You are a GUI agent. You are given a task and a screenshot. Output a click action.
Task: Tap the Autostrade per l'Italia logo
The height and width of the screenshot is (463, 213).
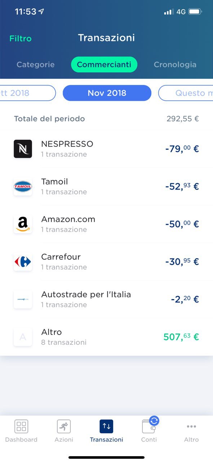click(x=23, y=299)
